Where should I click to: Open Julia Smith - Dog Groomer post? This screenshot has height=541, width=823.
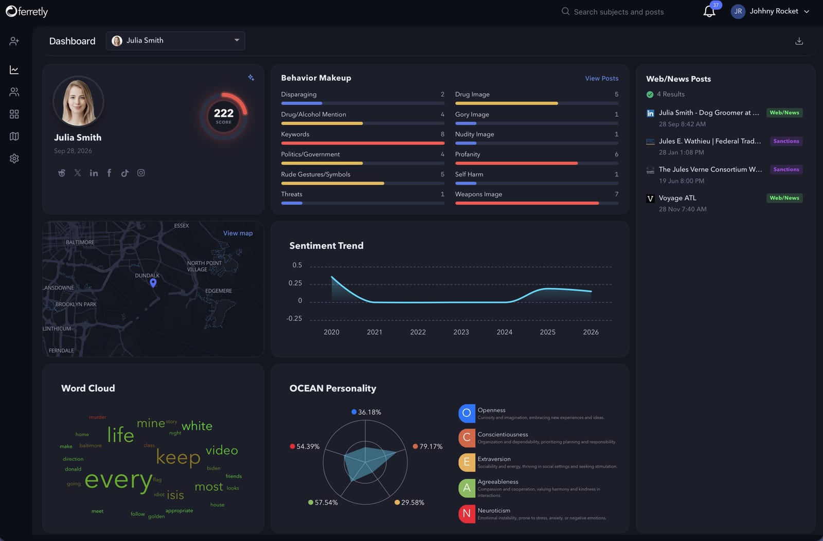coord(709,113)
